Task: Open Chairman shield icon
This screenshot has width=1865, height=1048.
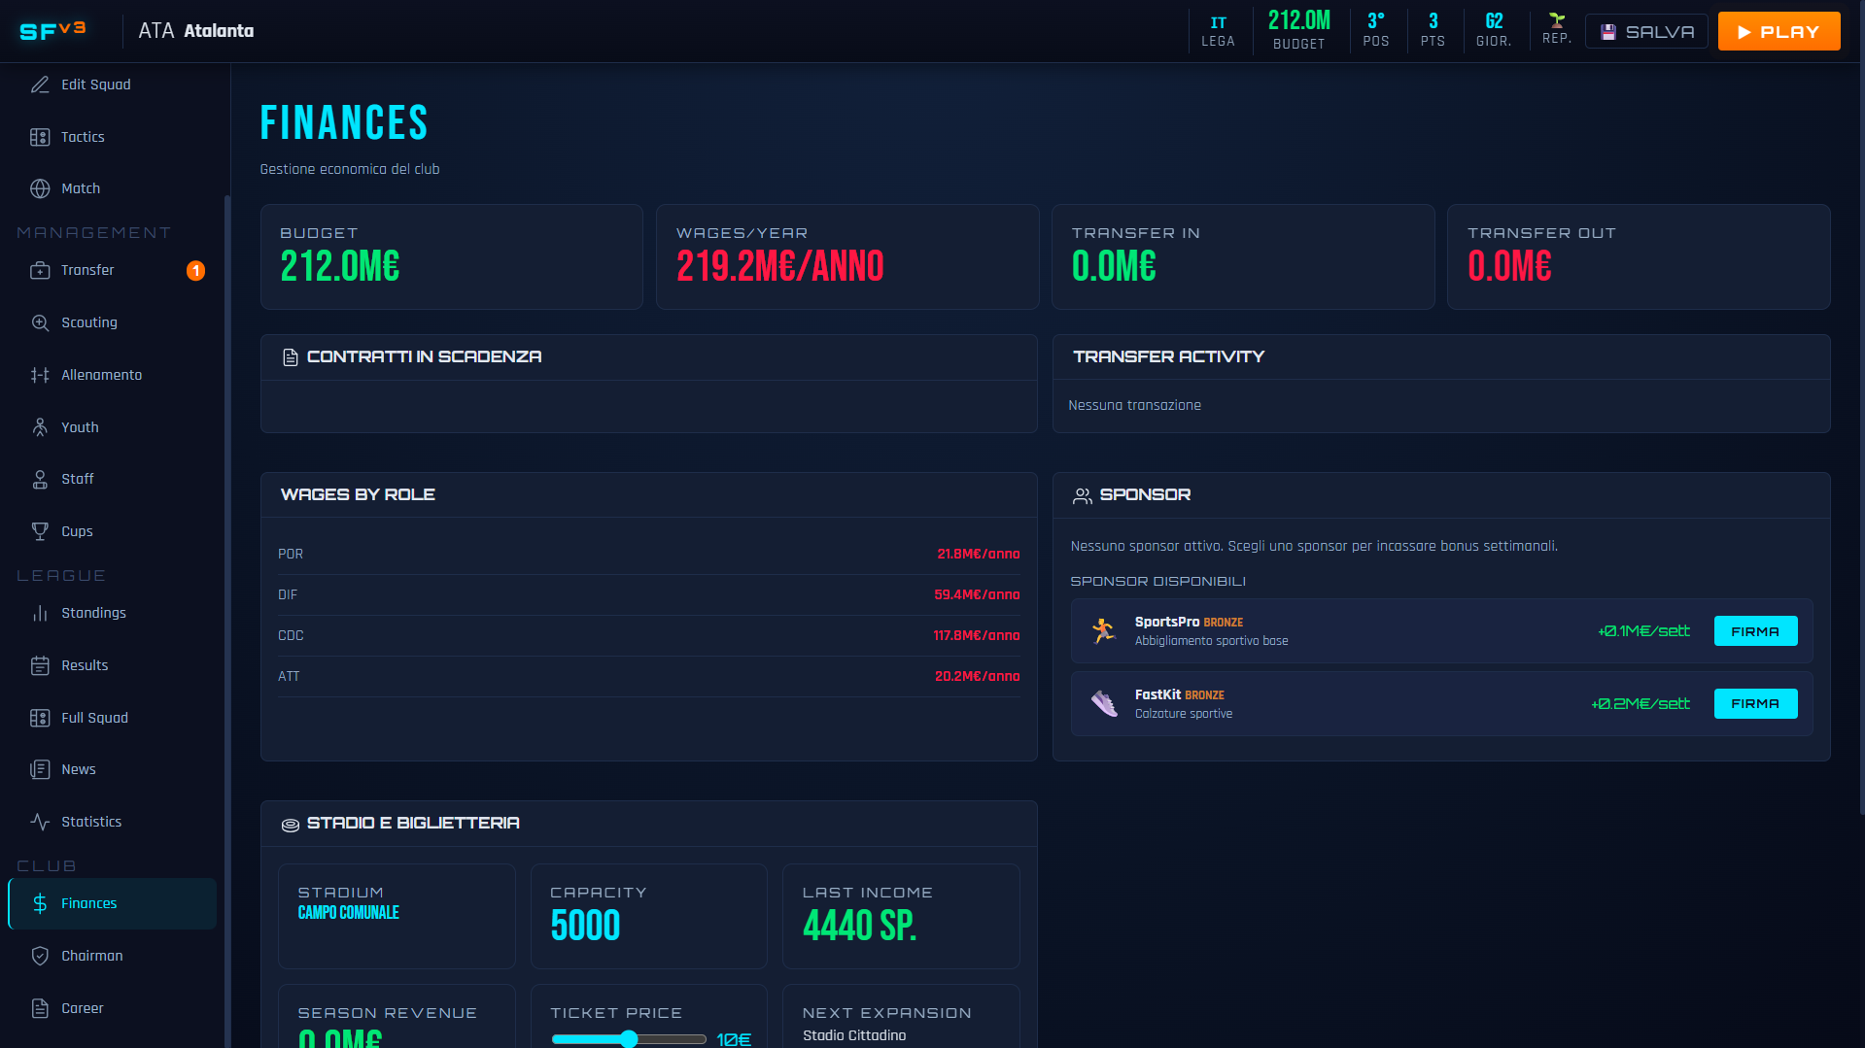Action: (40, 956)
